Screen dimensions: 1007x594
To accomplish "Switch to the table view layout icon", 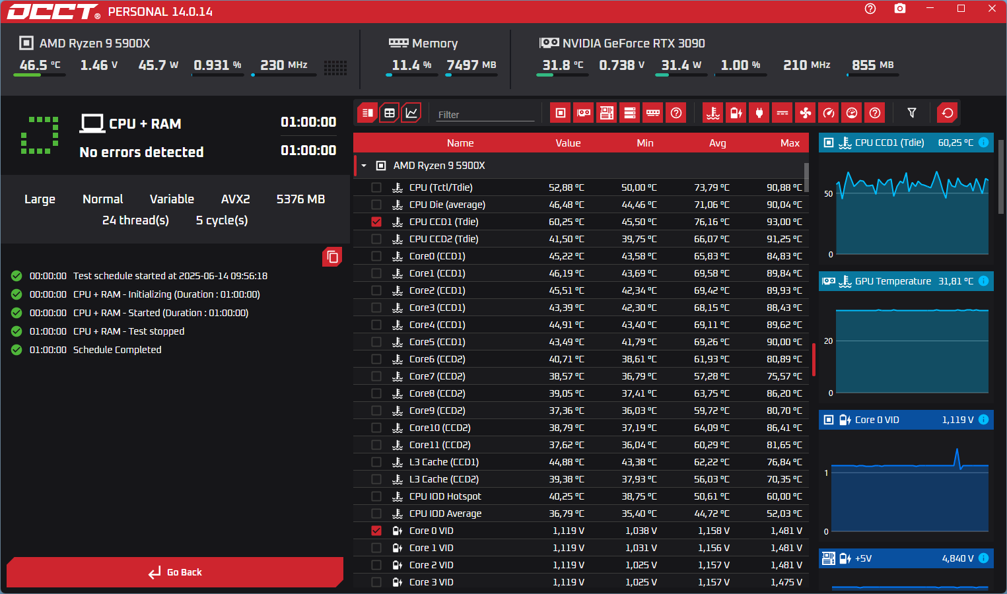I will coord(390,113).
